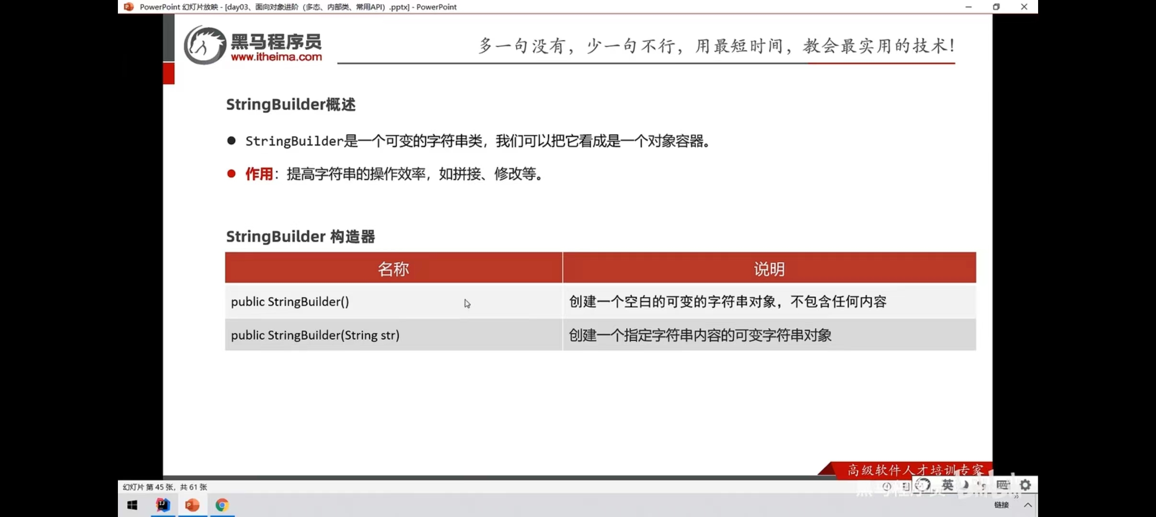Switch to IntelliJ IDEA in taskbar
This screenshot has width=1156, height=517.
[163, 505]
